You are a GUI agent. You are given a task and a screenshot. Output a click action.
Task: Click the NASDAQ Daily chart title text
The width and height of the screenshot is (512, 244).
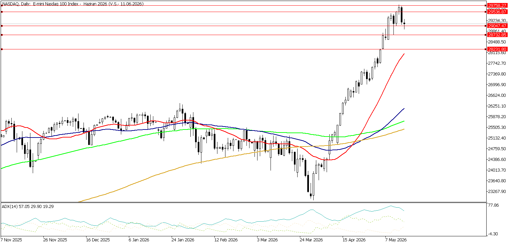pyautogui.click(x=72, y=4)
